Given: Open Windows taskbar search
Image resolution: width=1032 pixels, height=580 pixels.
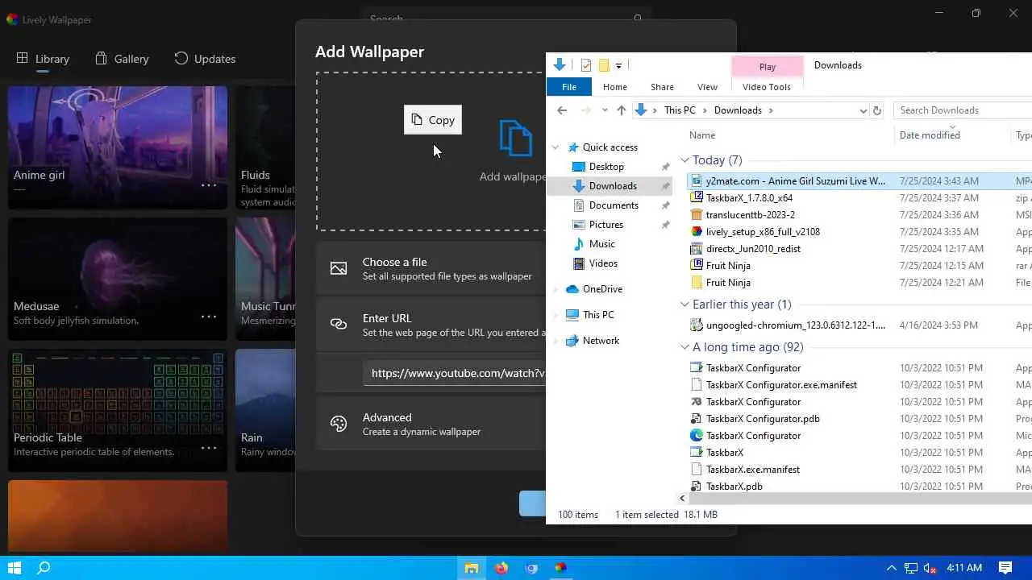Looking at the screenshot, I should (x=44, y=568).
